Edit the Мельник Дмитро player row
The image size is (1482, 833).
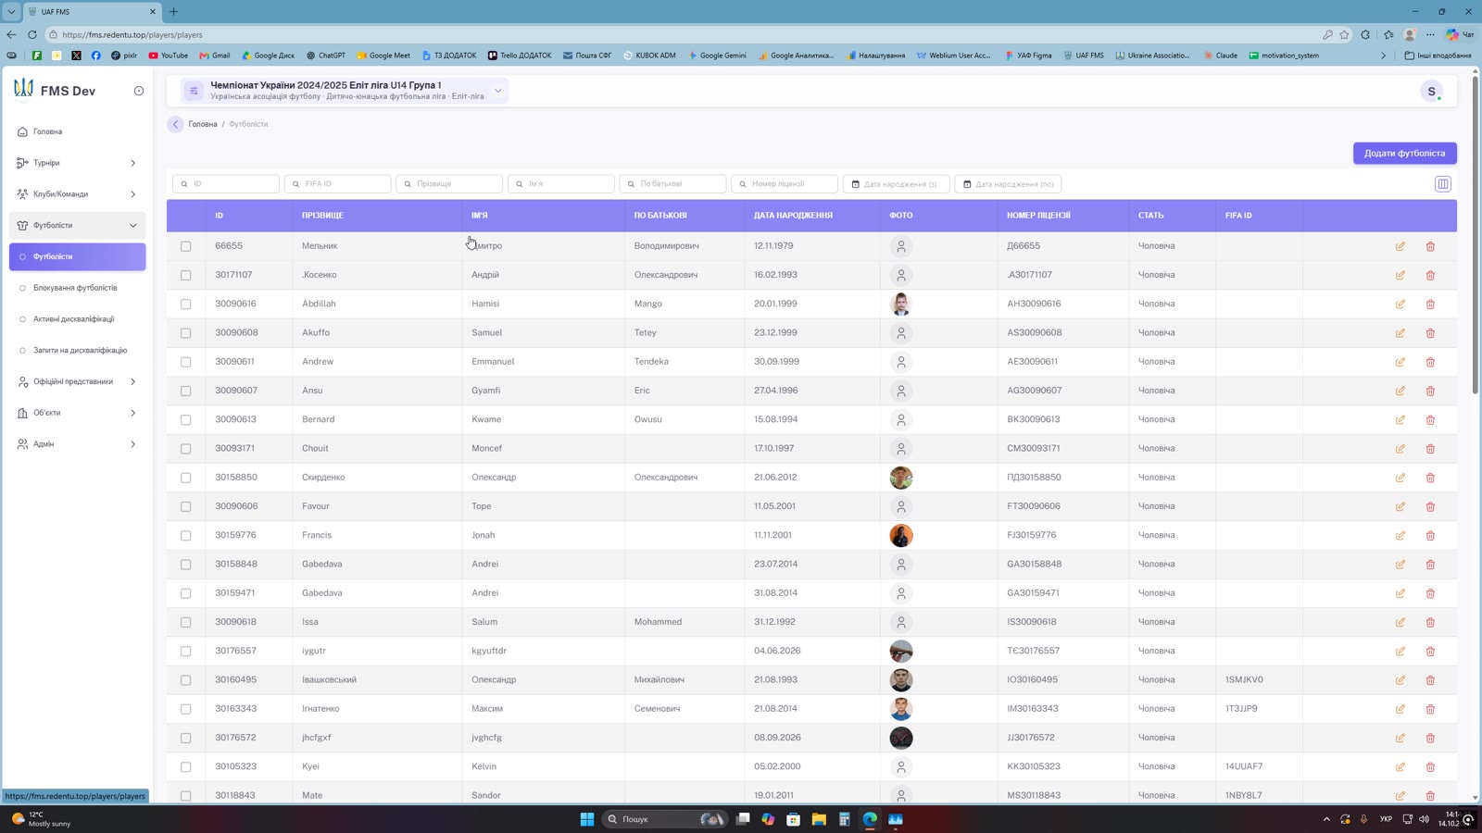[x=1400, y=246]
